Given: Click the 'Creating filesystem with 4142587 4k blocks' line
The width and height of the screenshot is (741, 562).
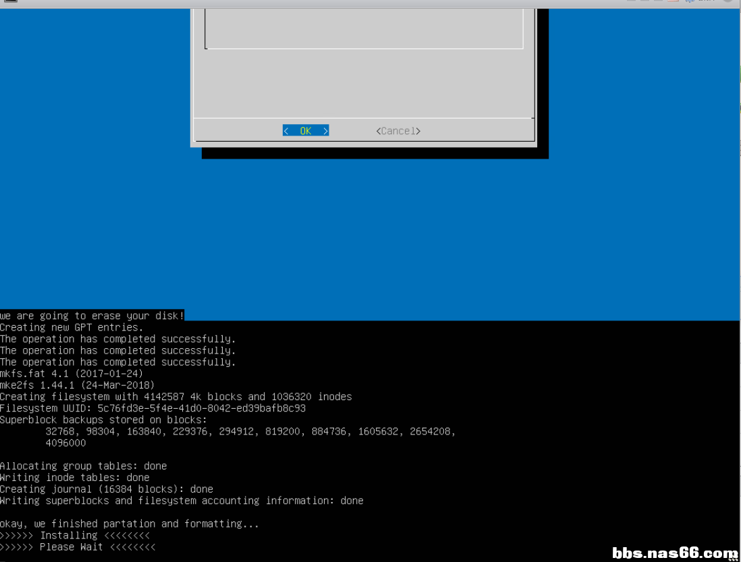Looking at the screenshot, I should pyautogui.click(x=175, y=397).
